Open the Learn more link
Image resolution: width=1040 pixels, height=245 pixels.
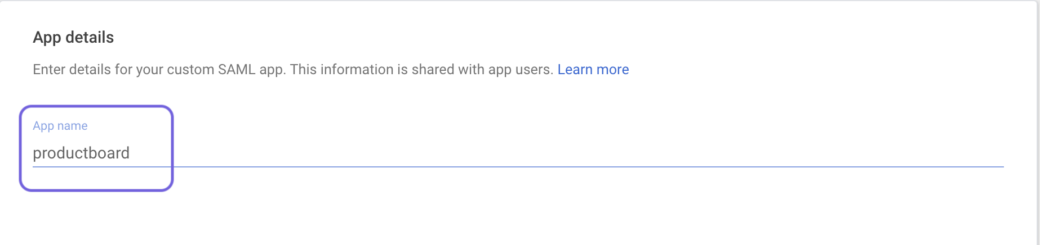tap(593, 70)
